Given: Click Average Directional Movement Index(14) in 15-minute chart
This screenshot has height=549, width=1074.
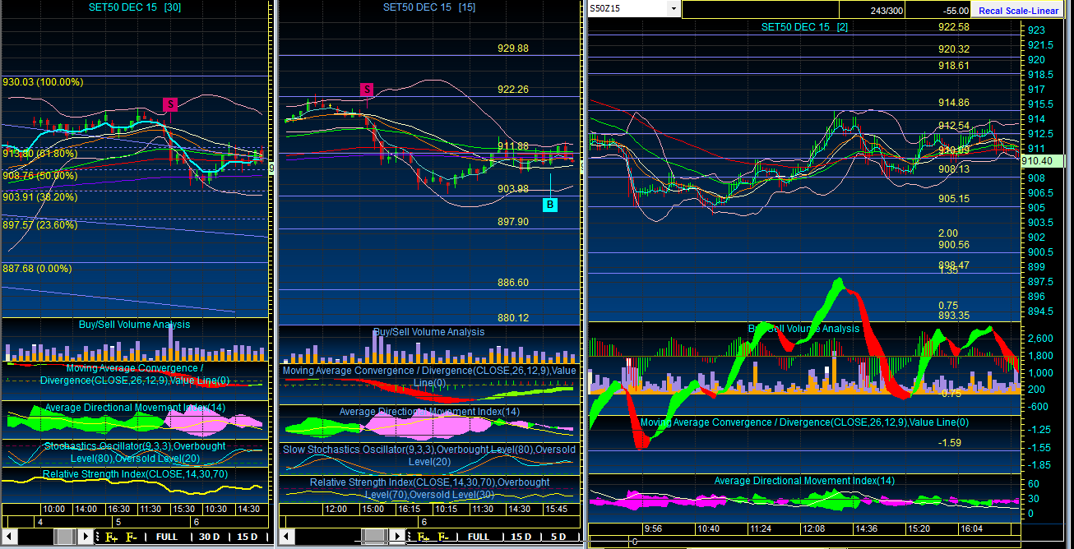Looking at the screenshot, I should (429, 411).
